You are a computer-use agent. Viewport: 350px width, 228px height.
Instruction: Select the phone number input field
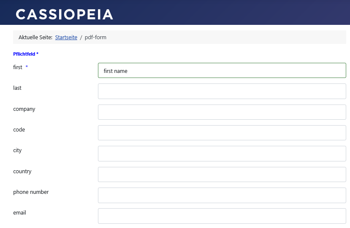pos(222,195)
